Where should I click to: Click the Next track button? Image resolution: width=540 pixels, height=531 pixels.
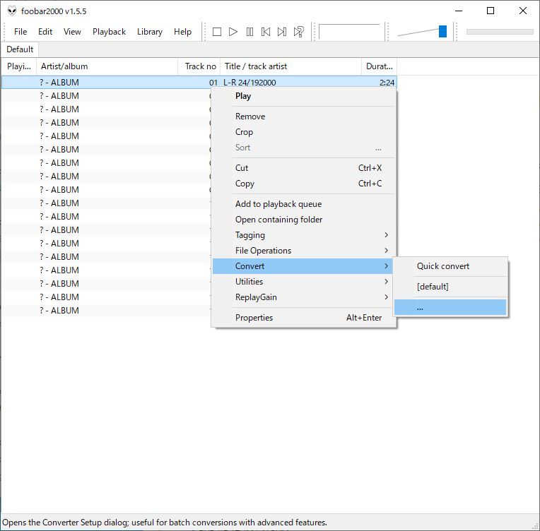pos(282,32)
